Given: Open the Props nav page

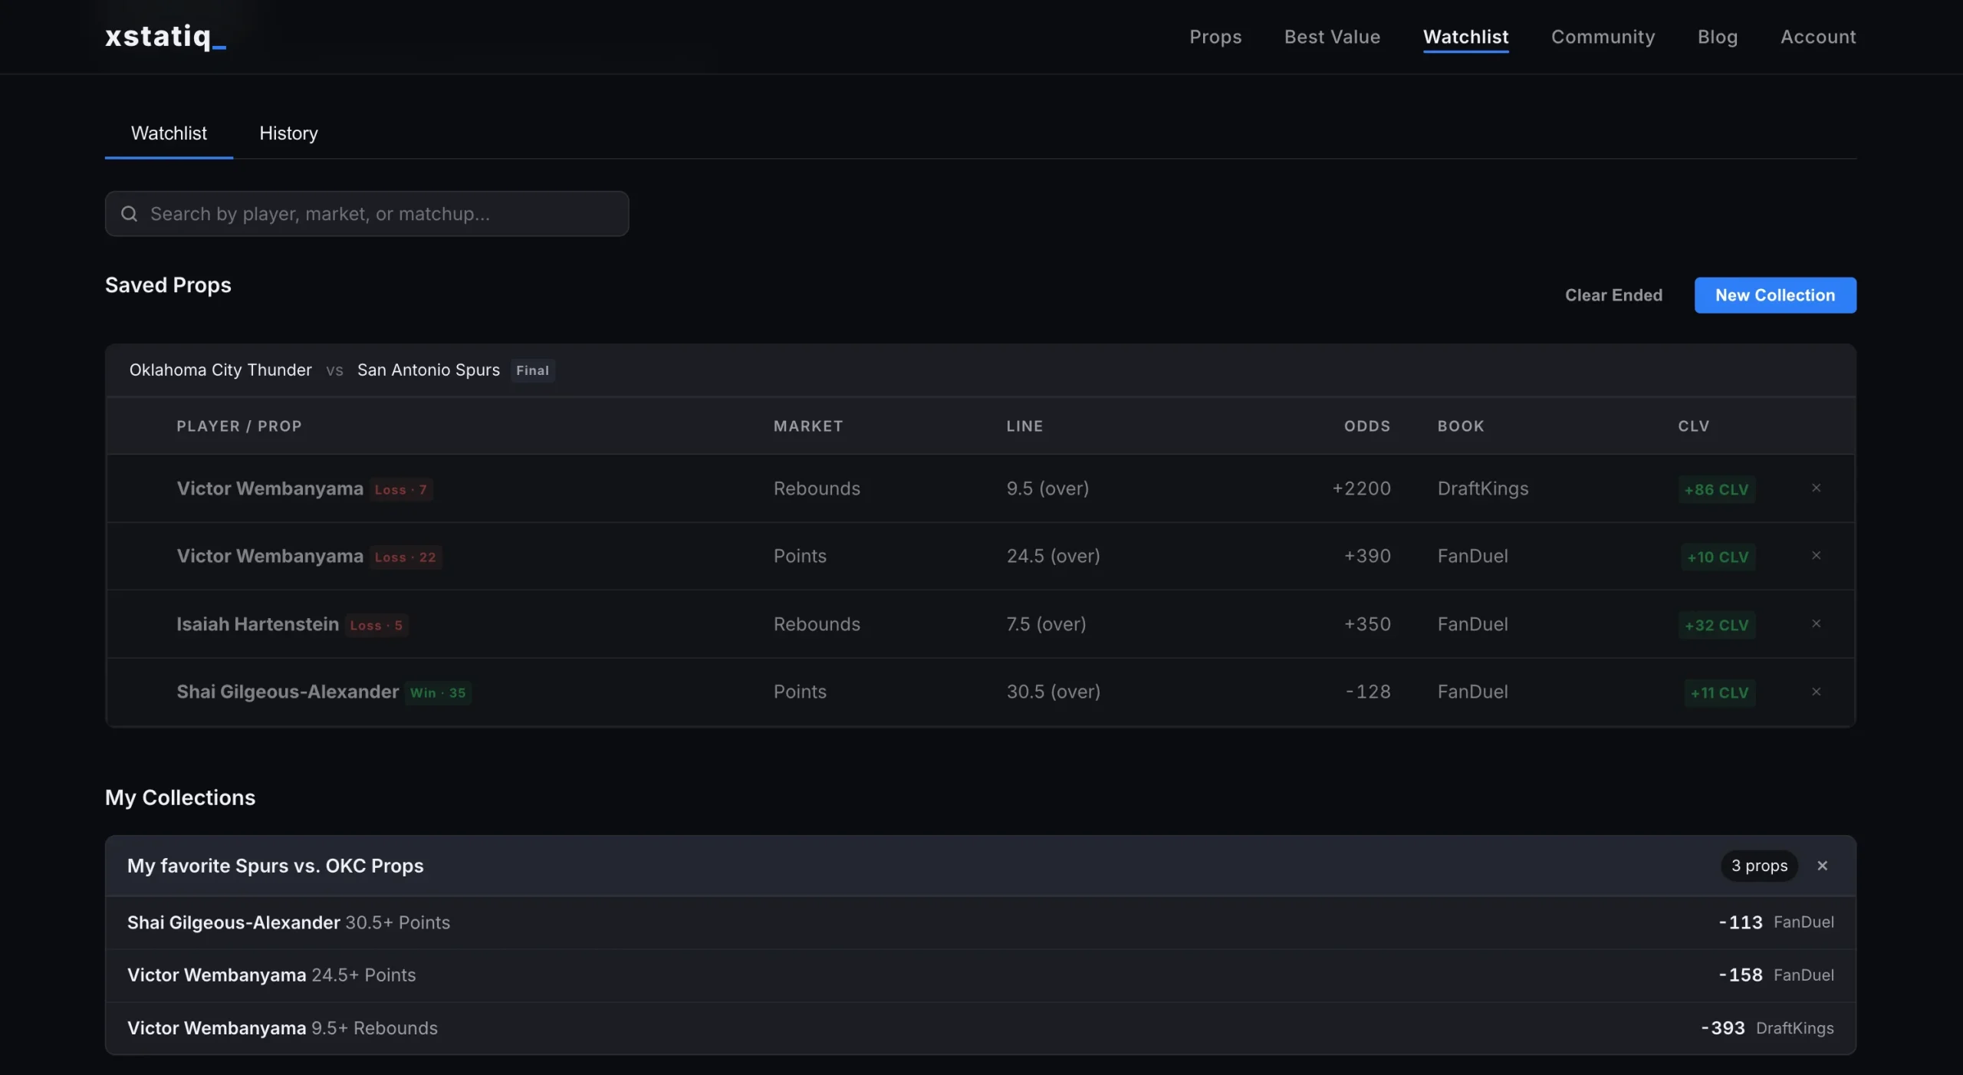Looking at the screenshot, I should click(x=1215, y=37).
